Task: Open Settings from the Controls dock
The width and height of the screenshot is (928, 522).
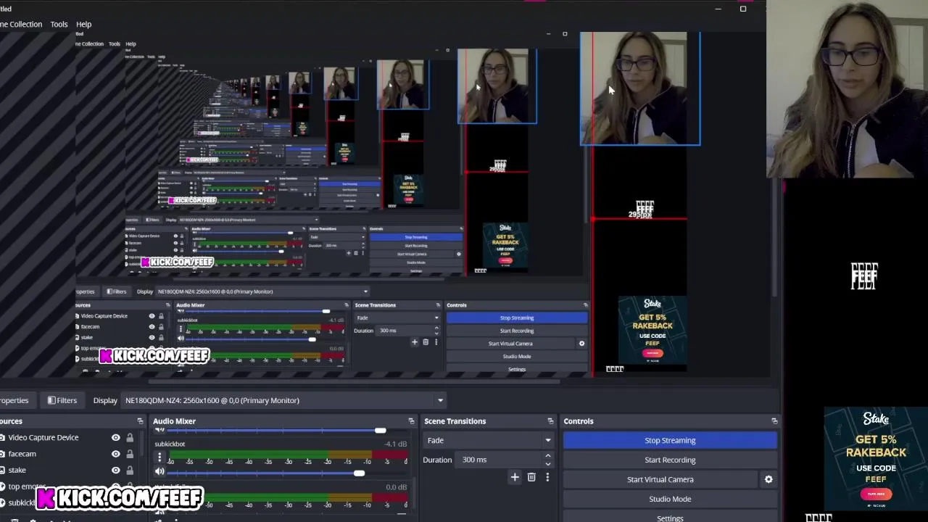Action: [670, 518]
